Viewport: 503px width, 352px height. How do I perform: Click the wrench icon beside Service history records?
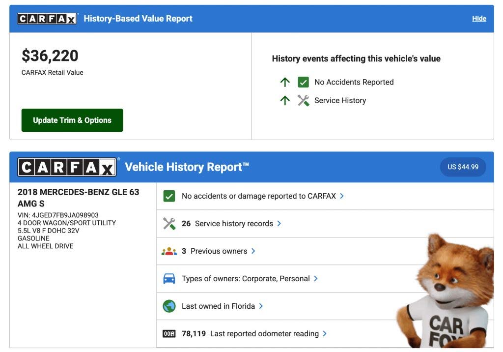click(169, 224)
